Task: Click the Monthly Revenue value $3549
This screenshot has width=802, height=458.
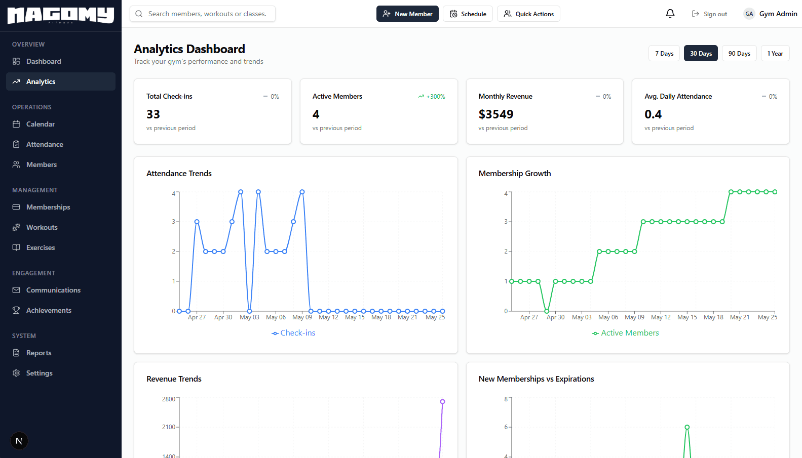Action: (496, 114)
